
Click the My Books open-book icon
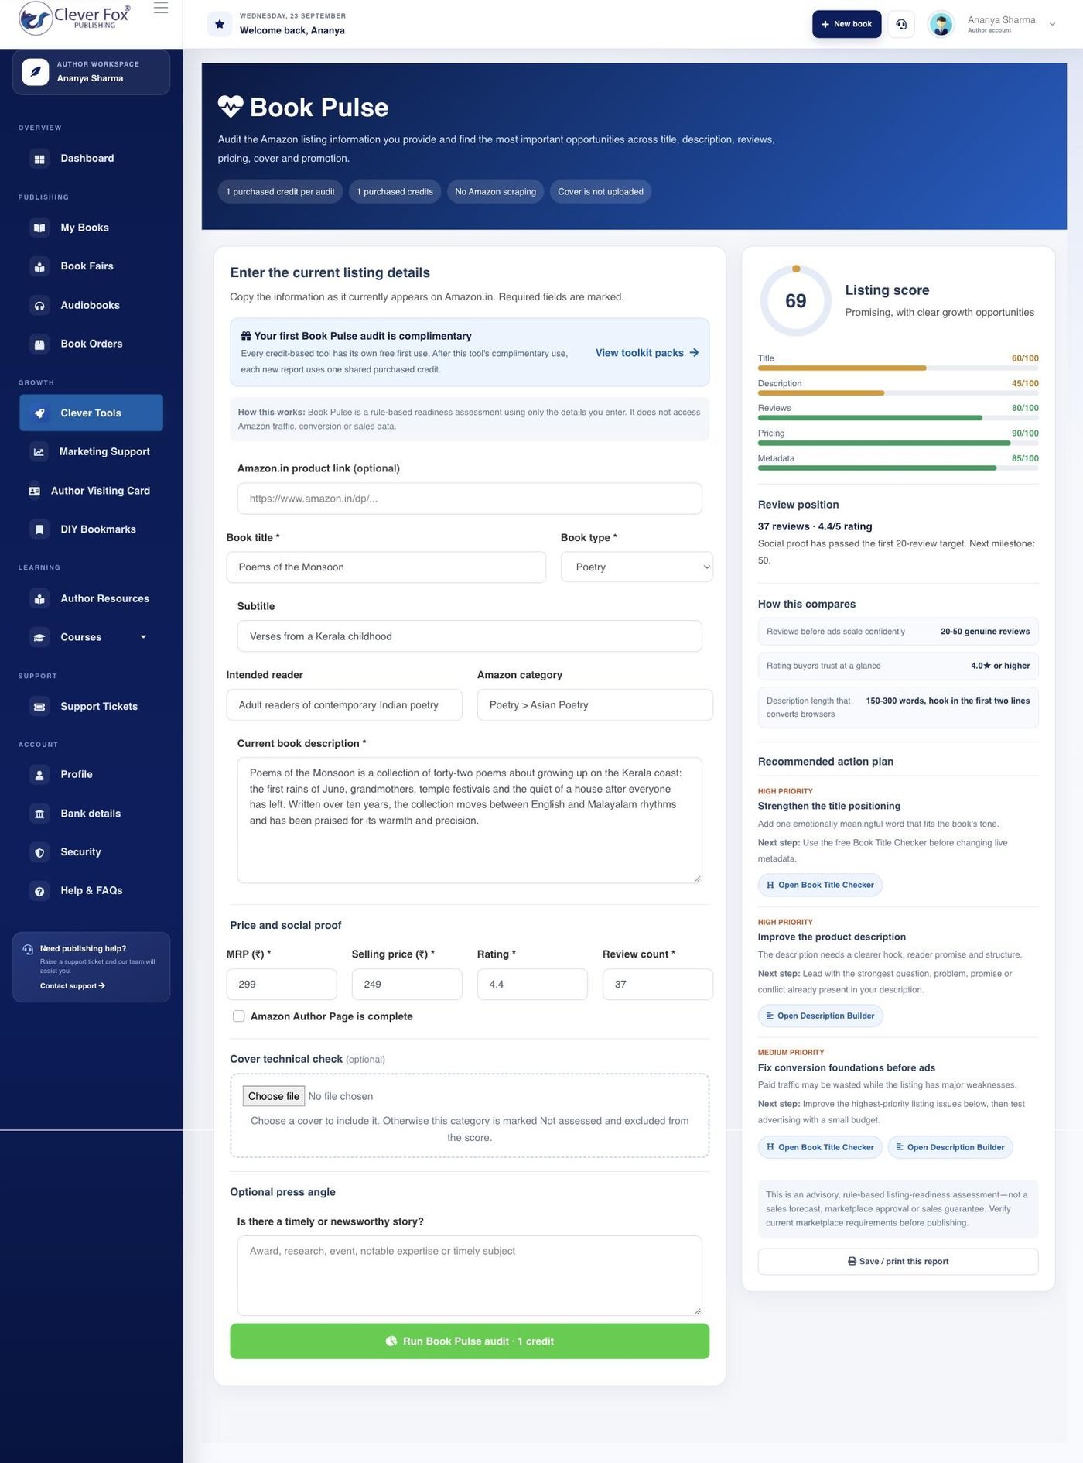[39, 228]
